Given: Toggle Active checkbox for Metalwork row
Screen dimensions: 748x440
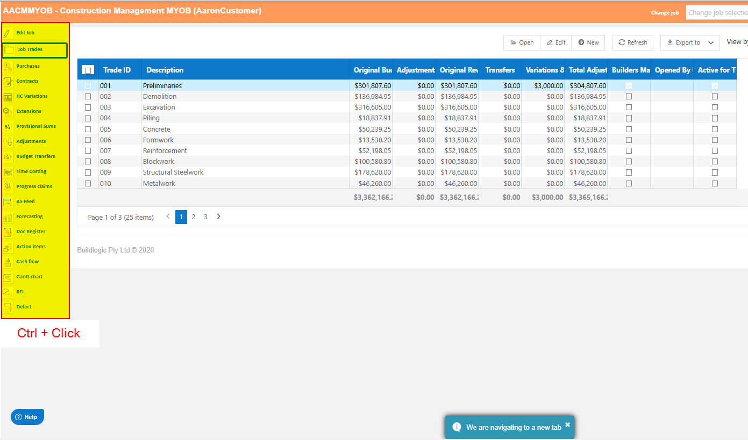Looking at the screenshot, I should pos(715,184).
